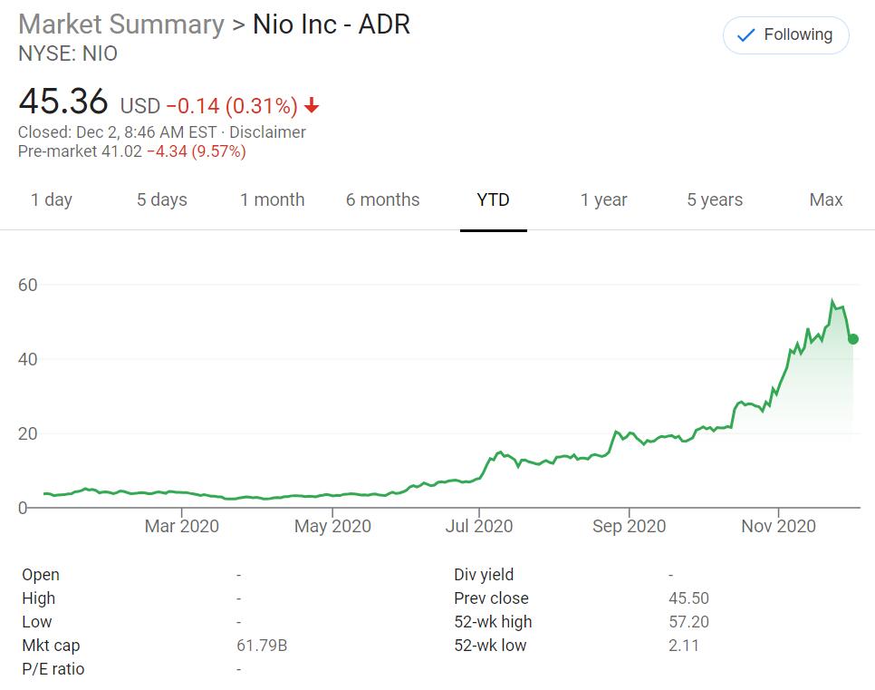The image size is (875, 690).
Task: Click the Nio Inc - ADR title
Action: (x=331, y=24)
